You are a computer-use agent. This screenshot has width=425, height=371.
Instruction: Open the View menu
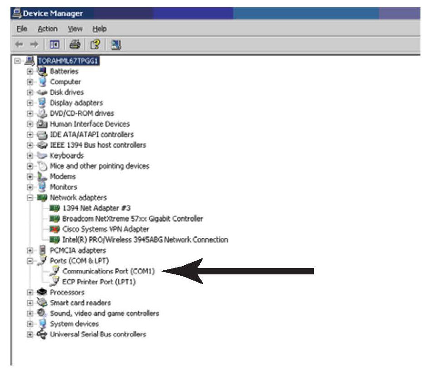pos(75,29)
